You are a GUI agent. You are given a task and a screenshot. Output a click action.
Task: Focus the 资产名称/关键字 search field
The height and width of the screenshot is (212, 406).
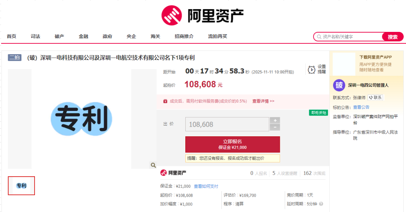click(349, 37)
